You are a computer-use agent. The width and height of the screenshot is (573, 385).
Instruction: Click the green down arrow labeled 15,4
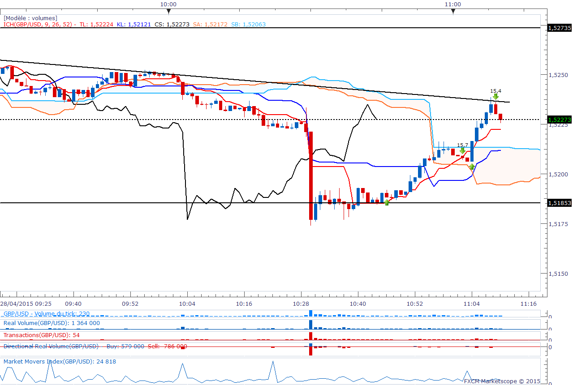pos(495,96)
